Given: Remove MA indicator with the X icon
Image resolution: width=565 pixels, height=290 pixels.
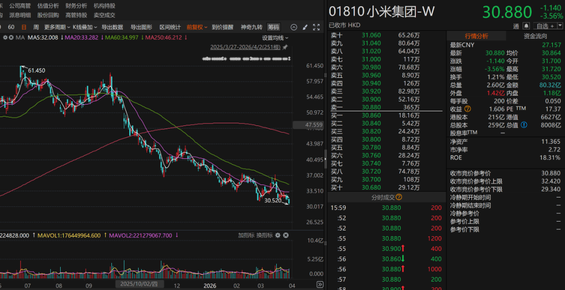Looking at the screenshot, I should click(12, 38).
